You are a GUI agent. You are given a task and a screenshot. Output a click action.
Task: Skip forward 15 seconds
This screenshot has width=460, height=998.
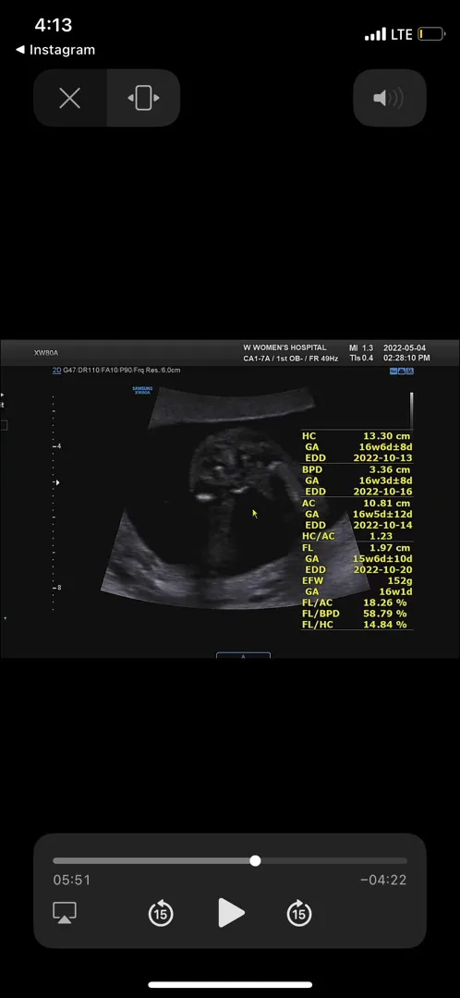pos(299,913)
